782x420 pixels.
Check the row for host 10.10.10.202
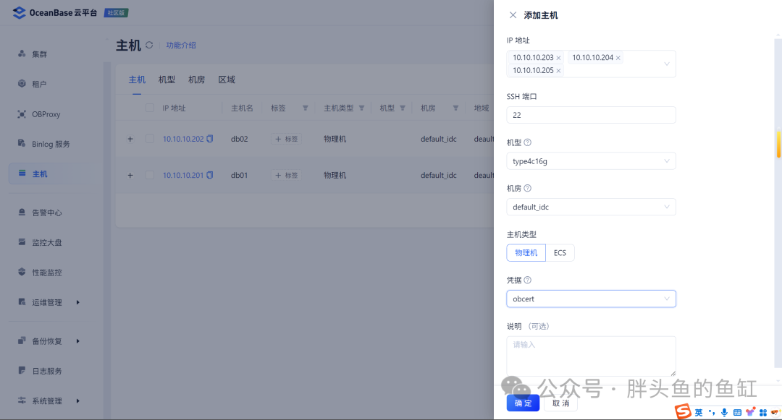150,139
